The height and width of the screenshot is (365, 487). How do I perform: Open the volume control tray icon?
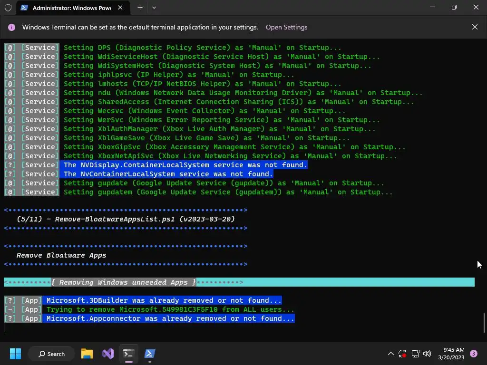(x=427, y=354)
